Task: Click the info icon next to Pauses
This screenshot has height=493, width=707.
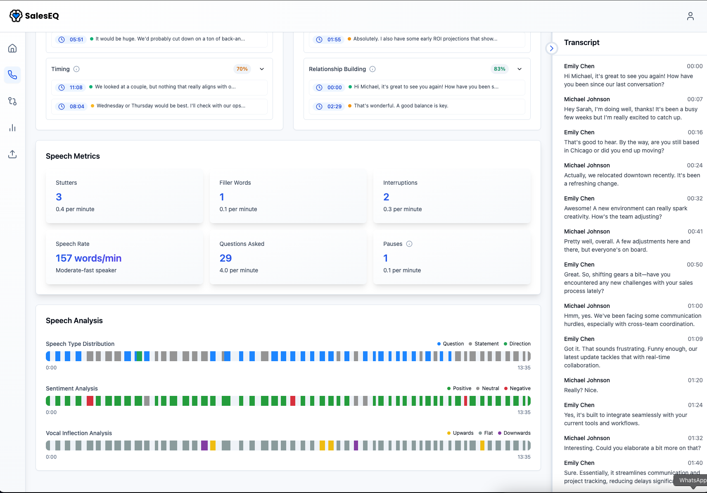Action: point(409,244)
